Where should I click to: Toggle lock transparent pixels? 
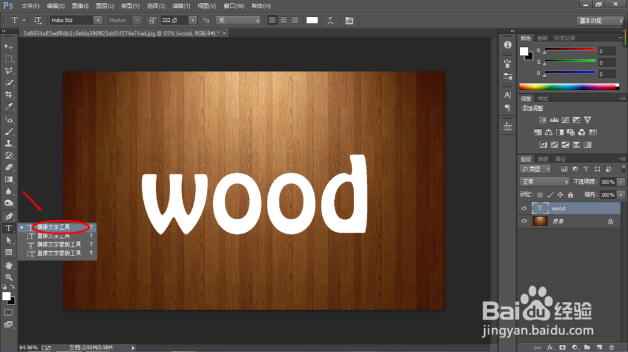tap(540, 195)
